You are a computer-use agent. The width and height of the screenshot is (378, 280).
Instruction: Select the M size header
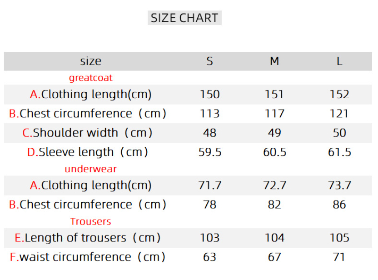click(x=274, y=61)
